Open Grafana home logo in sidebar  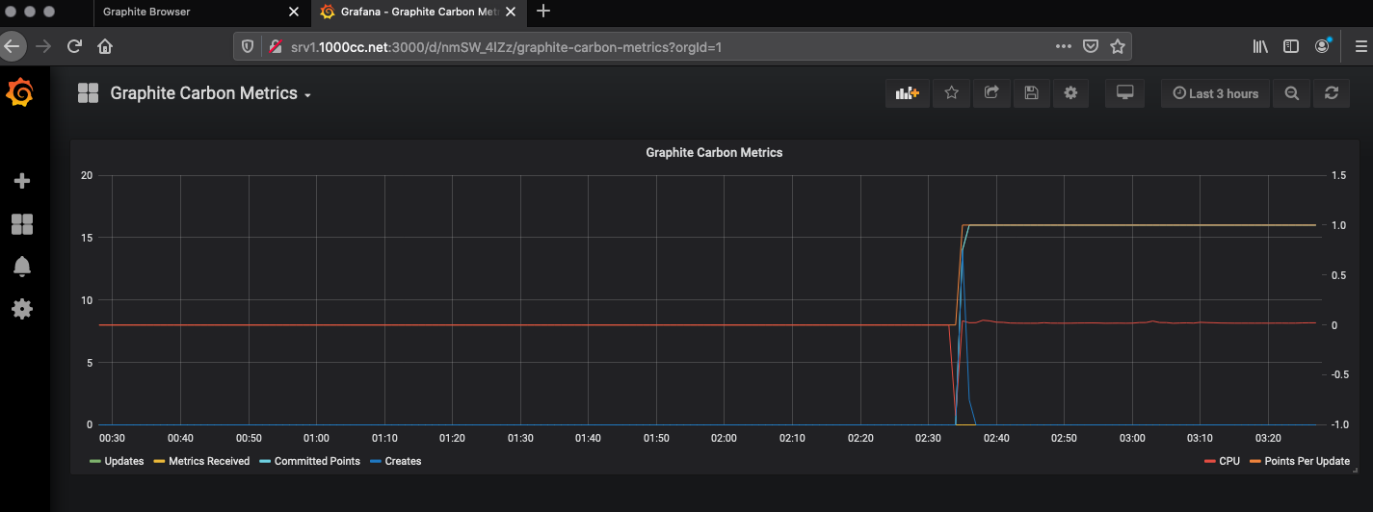click(20, 93)
